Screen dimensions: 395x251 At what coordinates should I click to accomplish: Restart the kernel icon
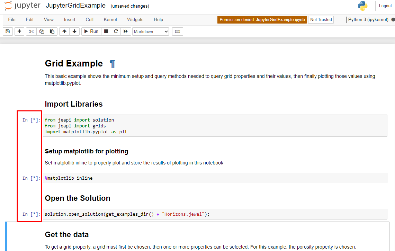116,32
